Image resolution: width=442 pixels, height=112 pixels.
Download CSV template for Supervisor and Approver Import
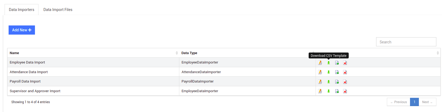pos(329,91)
